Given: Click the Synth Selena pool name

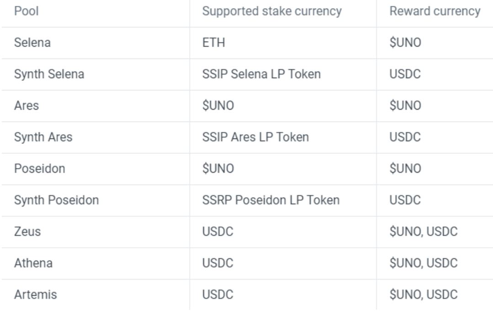Looking at the screenshot, I should 49,74.
